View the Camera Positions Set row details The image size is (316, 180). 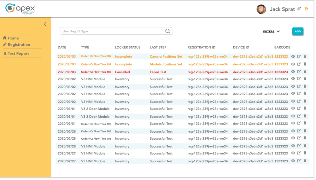293,56
